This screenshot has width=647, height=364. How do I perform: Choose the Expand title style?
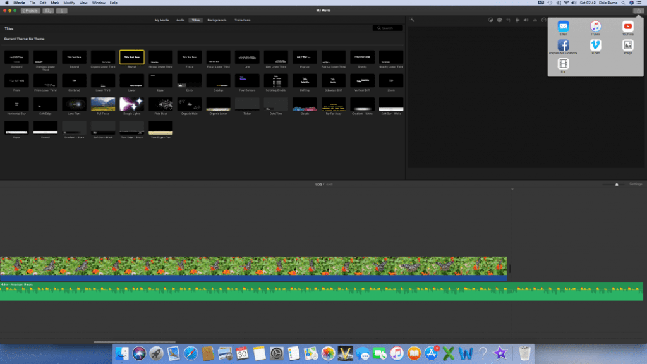tap(75, 57)
